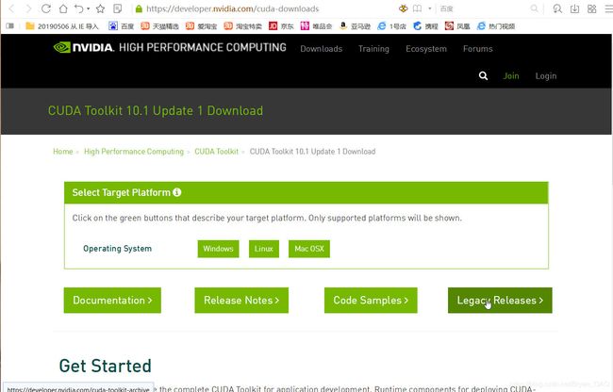Open the 热门视频 bookmark
613x392 pixels.
click(x=496, y=26)
